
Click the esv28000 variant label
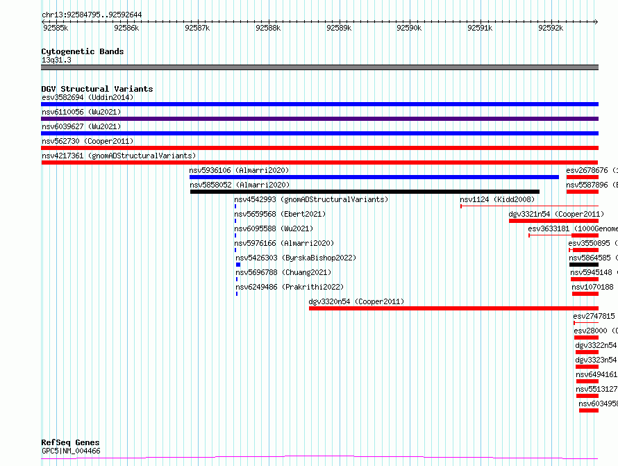click(x=596, y=331)
